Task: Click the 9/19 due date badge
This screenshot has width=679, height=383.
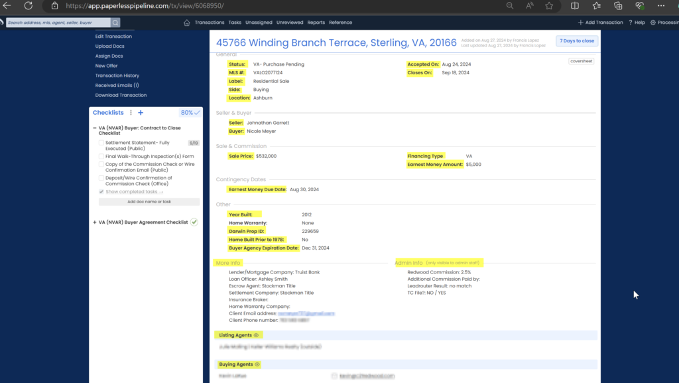Action: coord(194,143)
